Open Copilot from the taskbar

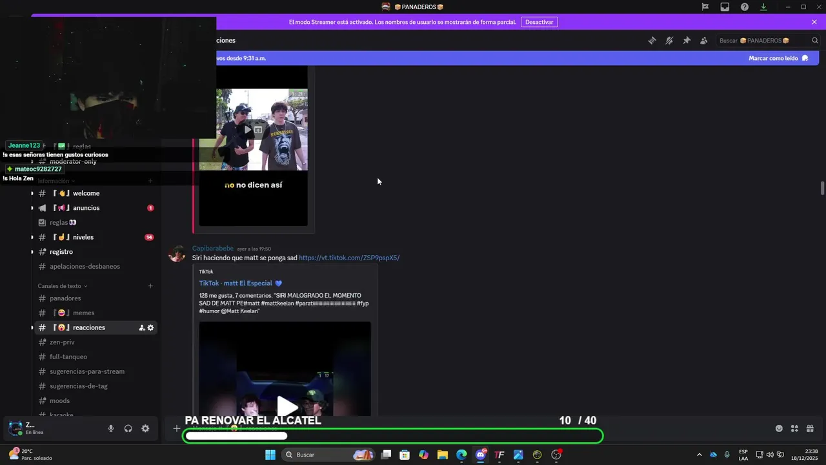pos(423,455)
